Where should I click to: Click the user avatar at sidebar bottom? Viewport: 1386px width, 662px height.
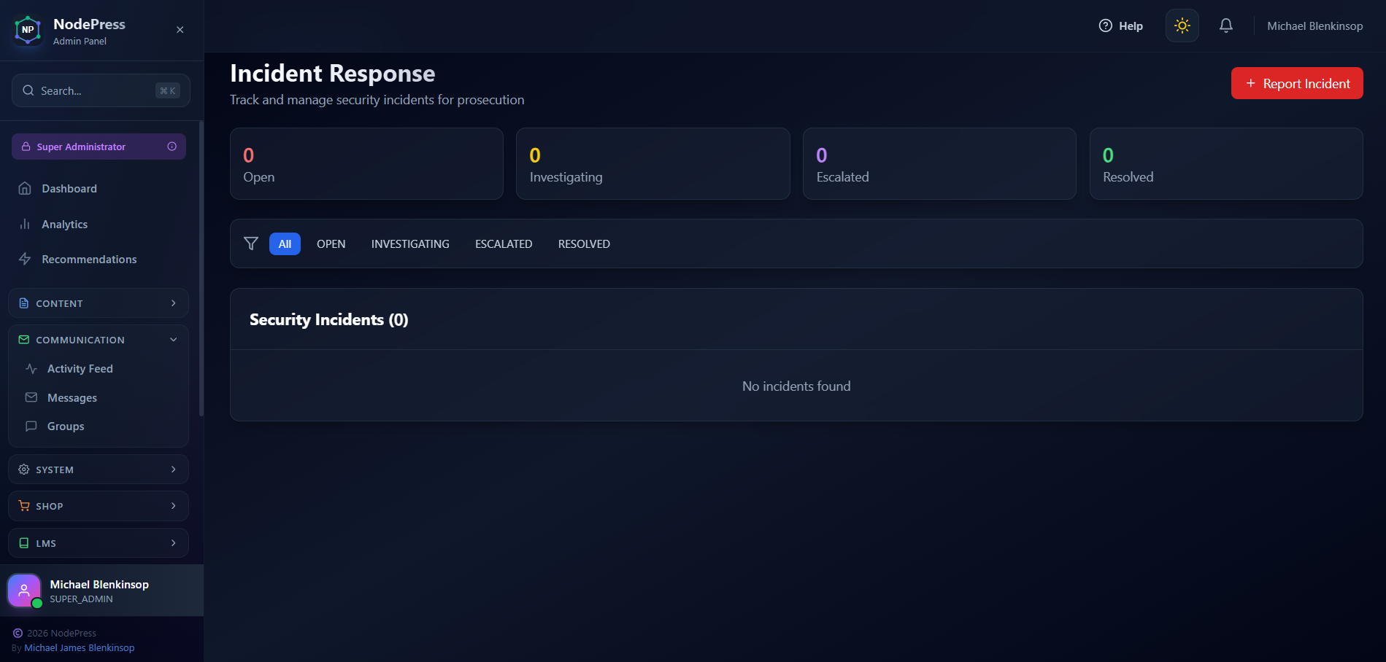(24, 590)
